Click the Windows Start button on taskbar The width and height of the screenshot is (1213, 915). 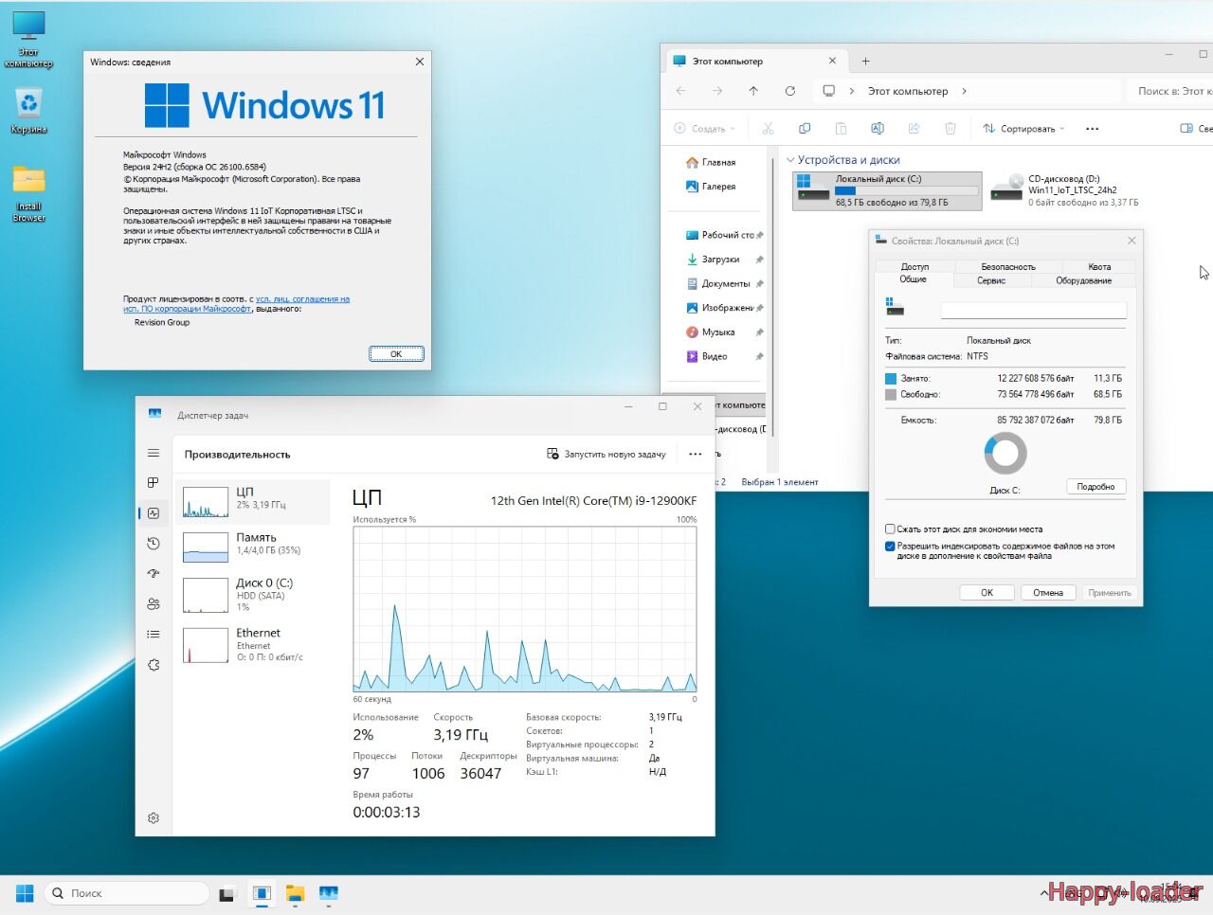25,893
